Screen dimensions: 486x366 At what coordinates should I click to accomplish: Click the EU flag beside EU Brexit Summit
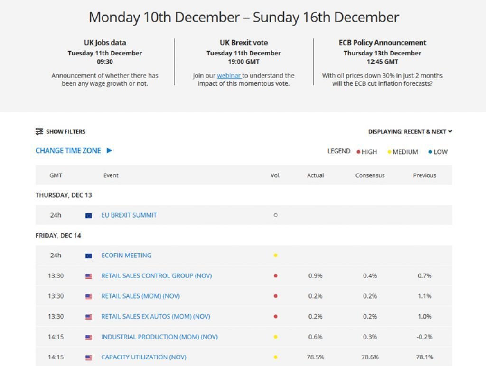[89, 216]
